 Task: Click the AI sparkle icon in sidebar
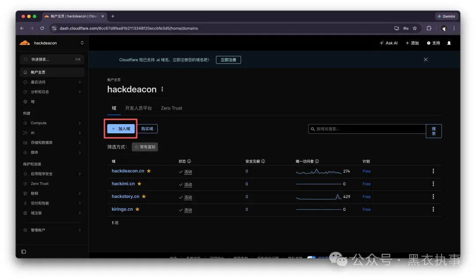25,132
